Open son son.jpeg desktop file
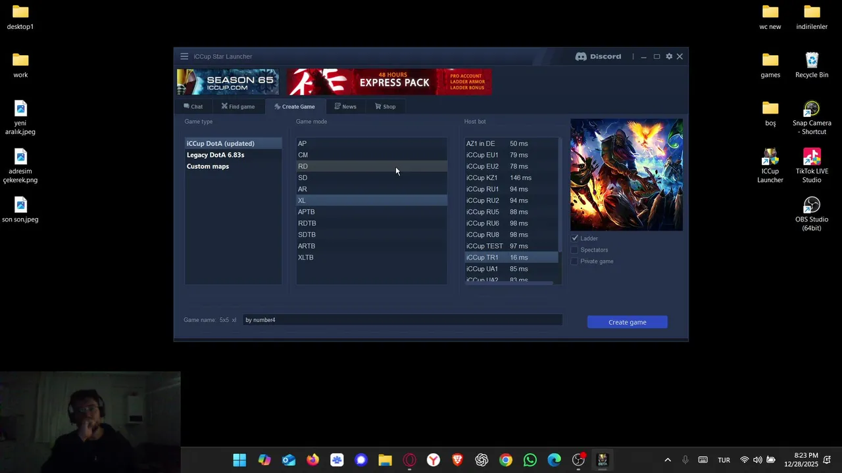 (20, 210)
